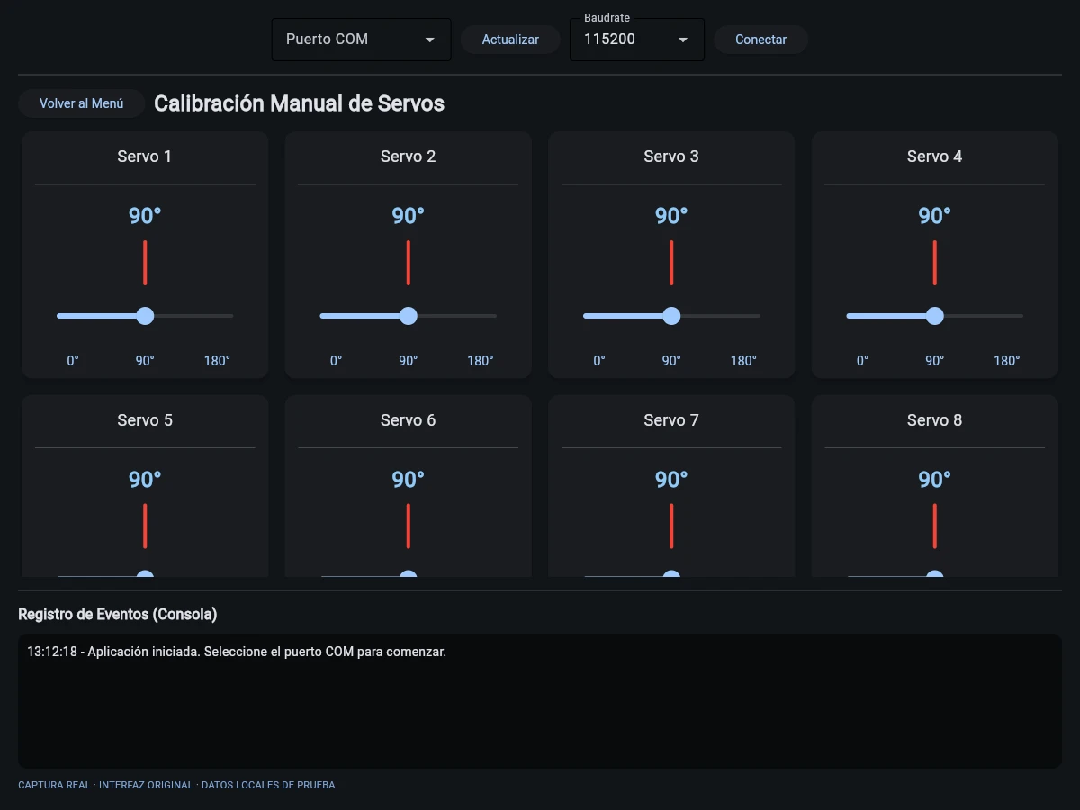1080x810 pixels.
Task: Click the 180° mark under Servo 2
Action: point(481,361)
